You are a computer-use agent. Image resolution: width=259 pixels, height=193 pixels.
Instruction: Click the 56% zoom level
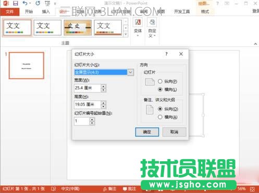(x=242, y=189)
